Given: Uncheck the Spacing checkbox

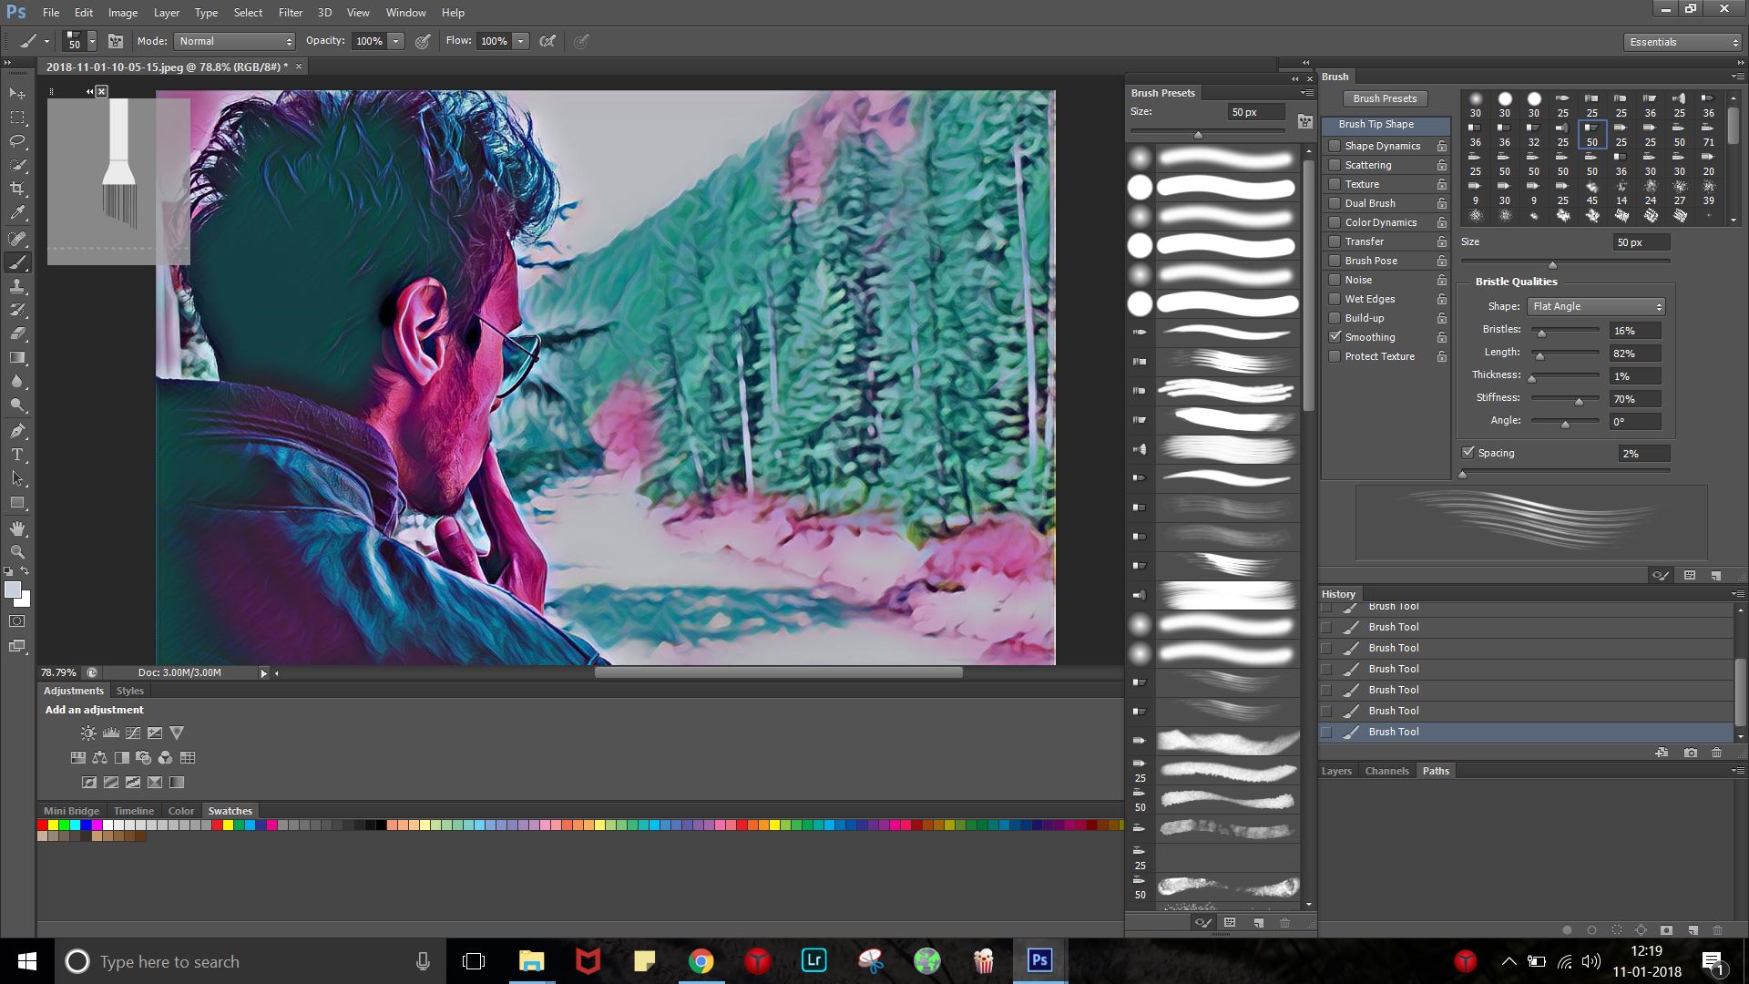Looking at the screenshot, I should coord(1468,453).
